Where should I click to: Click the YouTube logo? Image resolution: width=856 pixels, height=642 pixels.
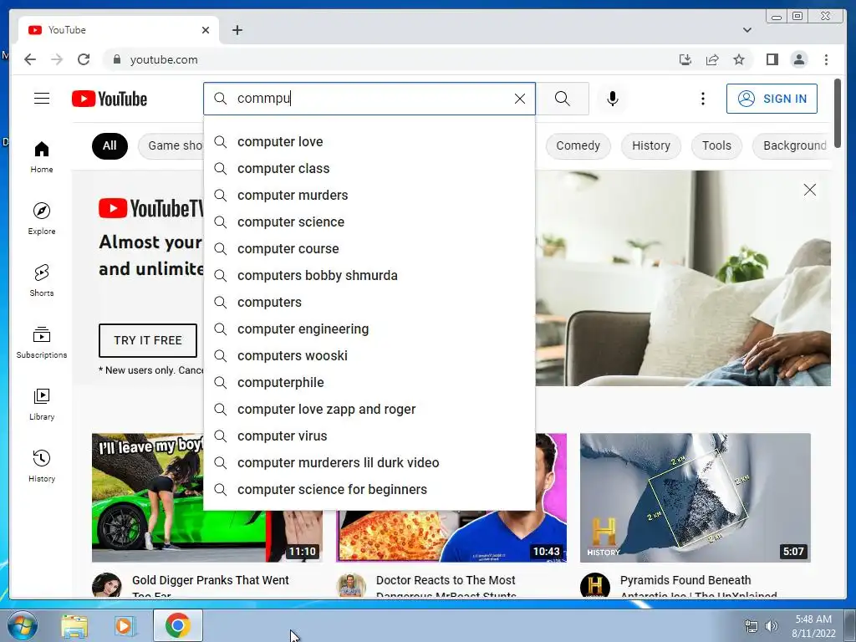click(x=110, y=99)
